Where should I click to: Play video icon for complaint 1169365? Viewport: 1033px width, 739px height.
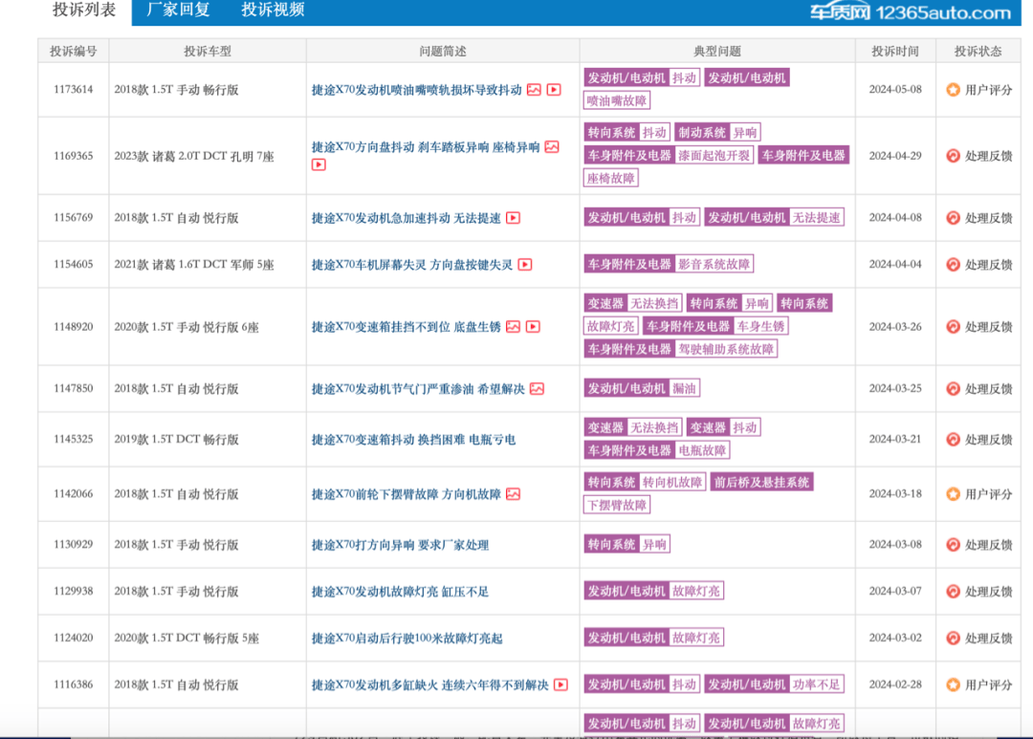(x=319, y=164)
